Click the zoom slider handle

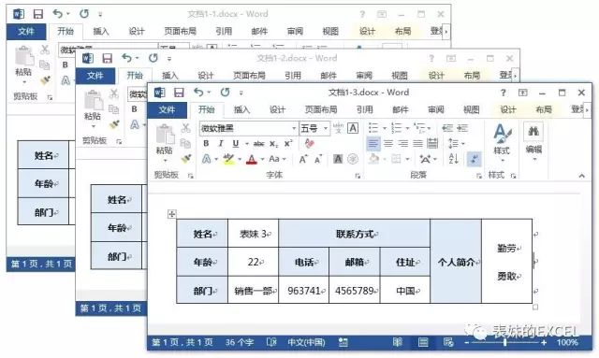point(505,343)
